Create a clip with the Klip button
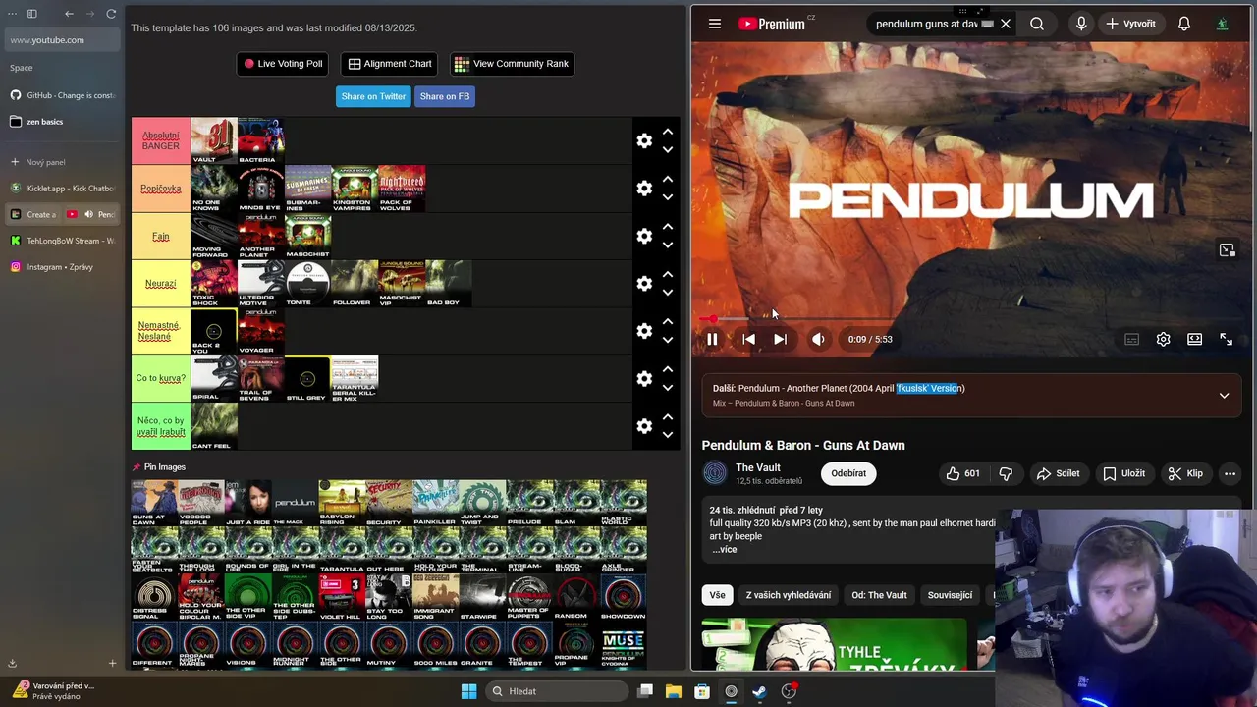This screenshot has height=707, width=1257. pos(1185,473)
